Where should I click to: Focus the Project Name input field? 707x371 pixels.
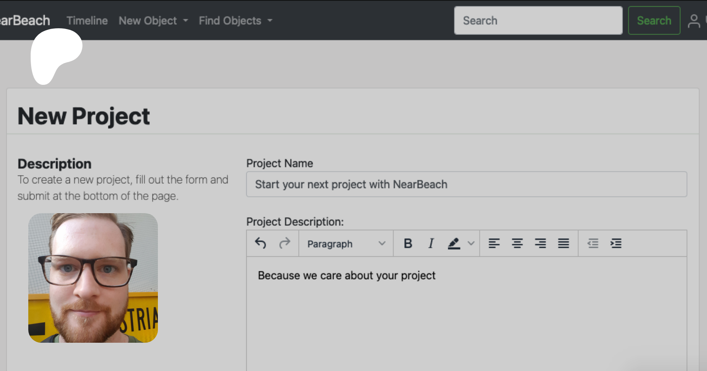pyautogui.click(x=466, y=184)
